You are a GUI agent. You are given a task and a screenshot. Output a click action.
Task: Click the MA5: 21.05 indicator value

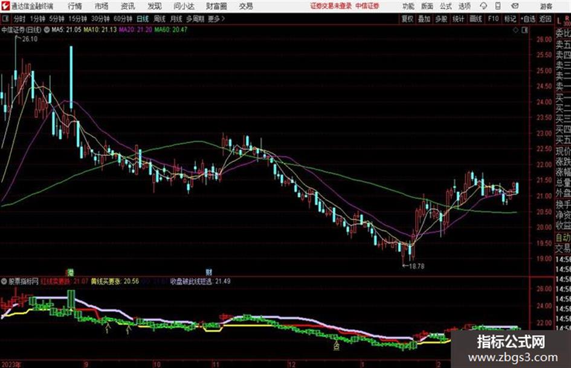point(66,30)
